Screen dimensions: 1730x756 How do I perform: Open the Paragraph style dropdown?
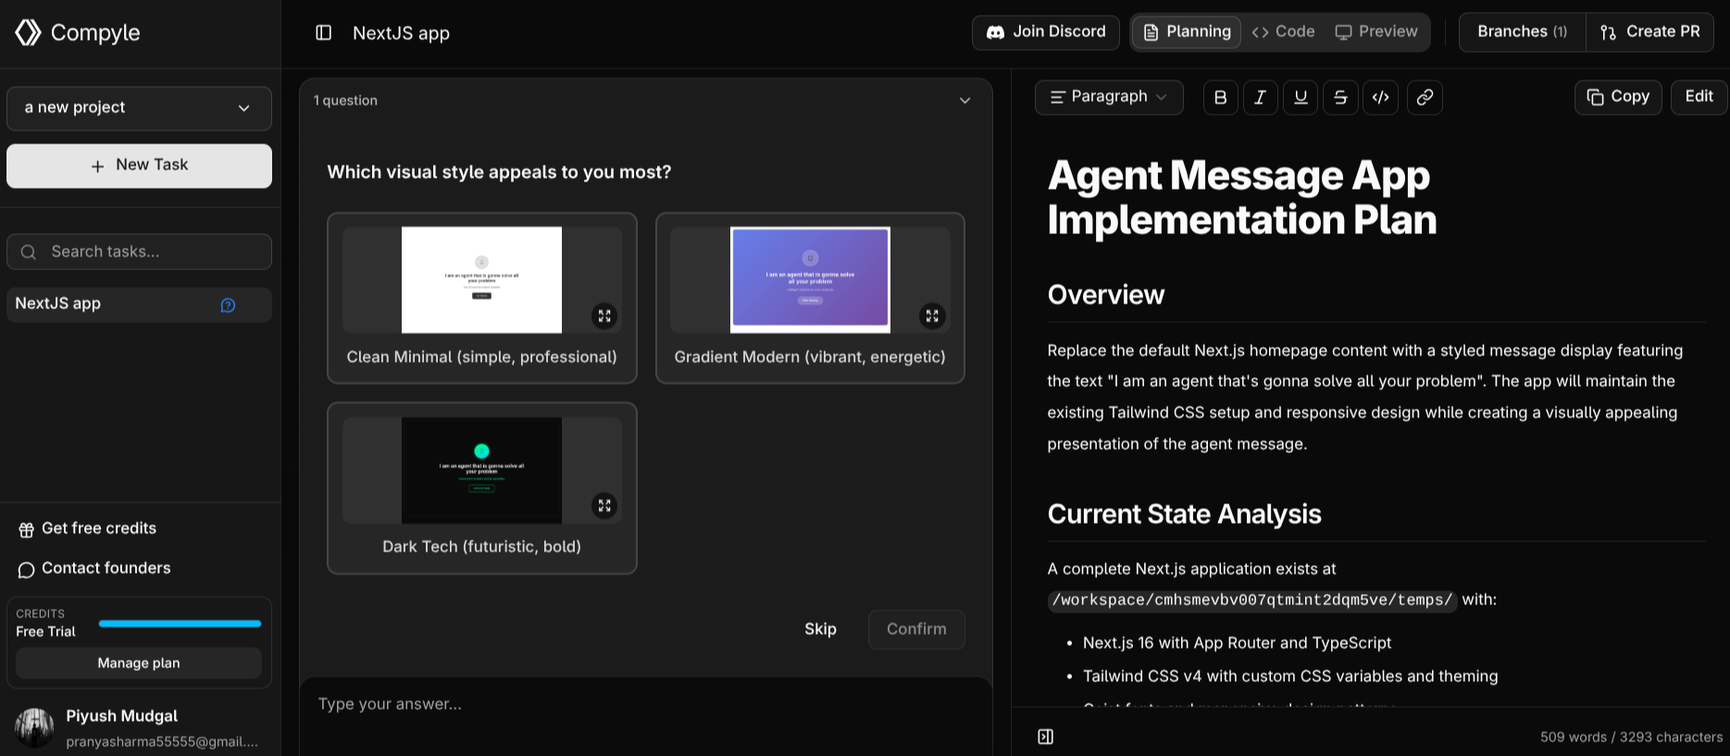point(1109,97)
